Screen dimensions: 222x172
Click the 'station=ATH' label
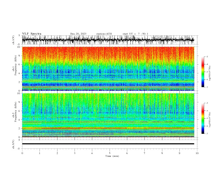click(104, 34)
